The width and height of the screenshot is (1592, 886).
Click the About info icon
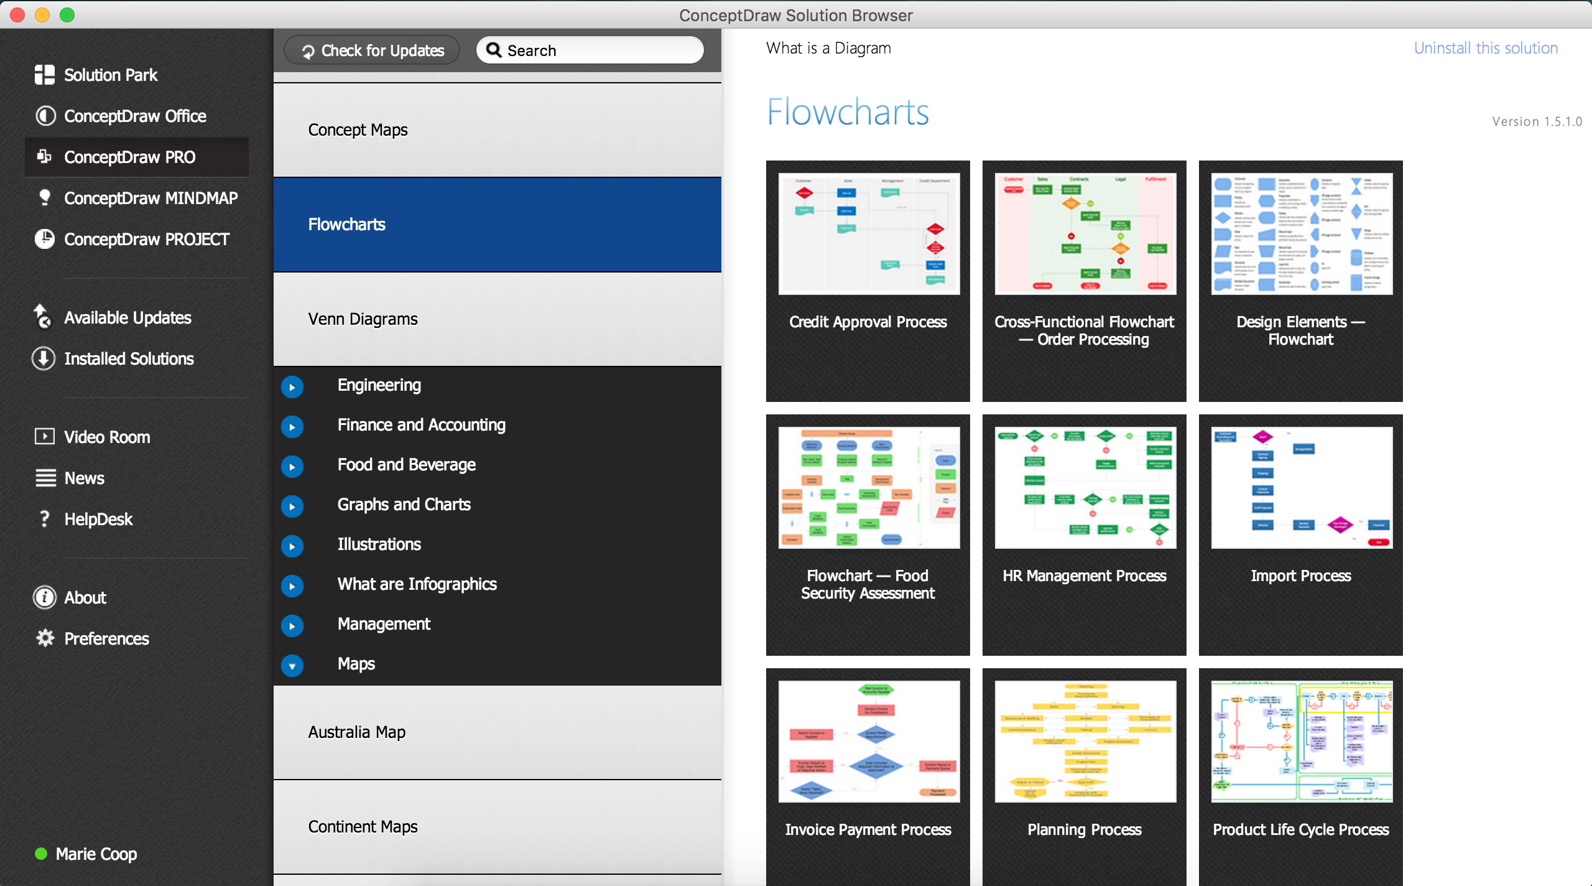click(x=45, y=597)
